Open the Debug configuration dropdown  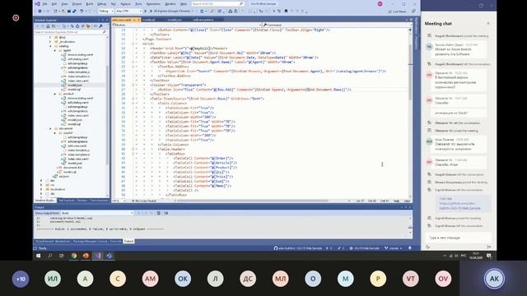(x=105, y=11)
